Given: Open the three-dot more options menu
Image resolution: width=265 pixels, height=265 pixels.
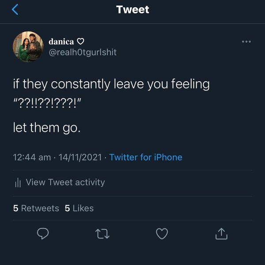Looking at the screenshot, I should (x=246, y=42).
